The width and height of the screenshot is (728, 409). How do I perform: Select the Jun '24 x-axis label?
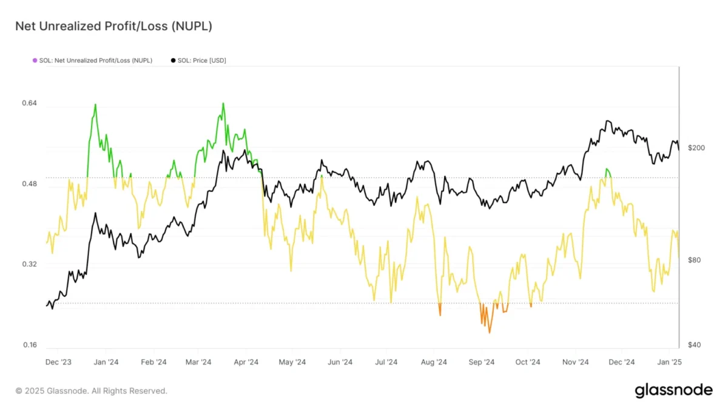[340, 362]
